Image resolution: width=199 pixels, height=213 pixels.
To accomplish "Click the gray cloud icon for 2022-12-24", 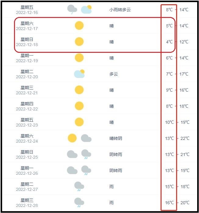I will click(86, 138).
